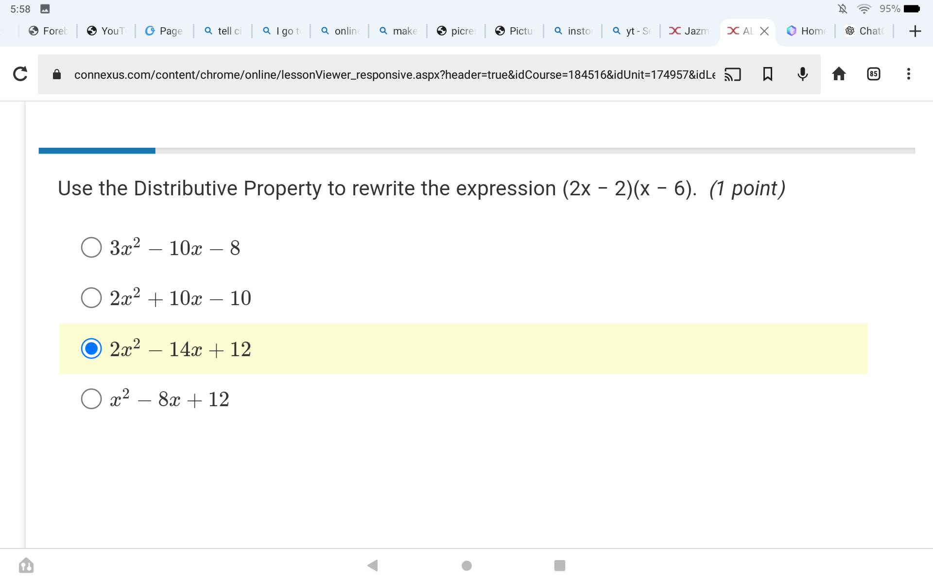Go to the browser home icon

coord(839,74)
